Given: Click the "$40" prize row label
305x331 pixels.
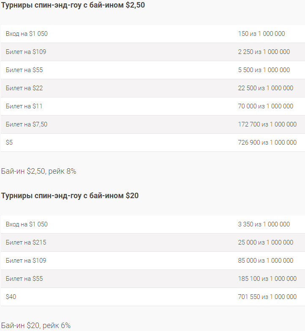Looking at the screenshot, I should pos(11,297).
